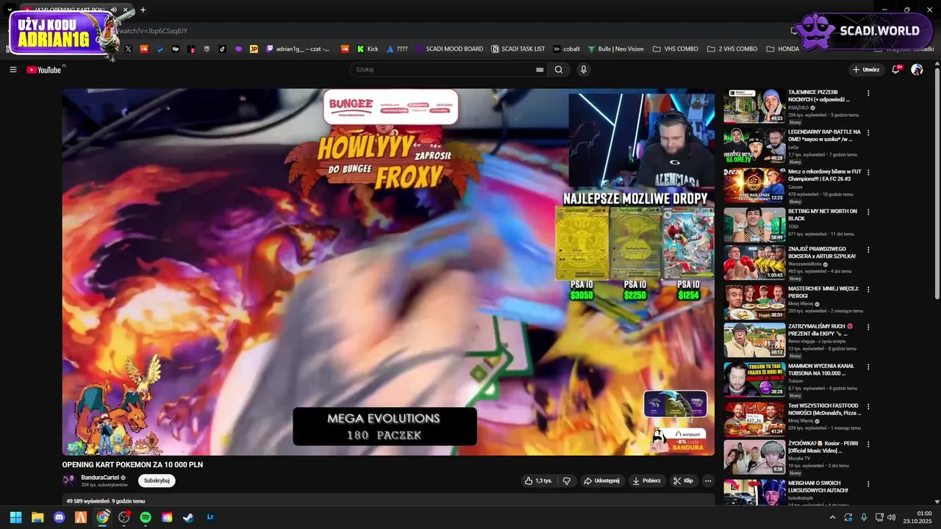Open BETTING MY NET WORTH ON BLACK thumbnail

(x=754, y=225)
